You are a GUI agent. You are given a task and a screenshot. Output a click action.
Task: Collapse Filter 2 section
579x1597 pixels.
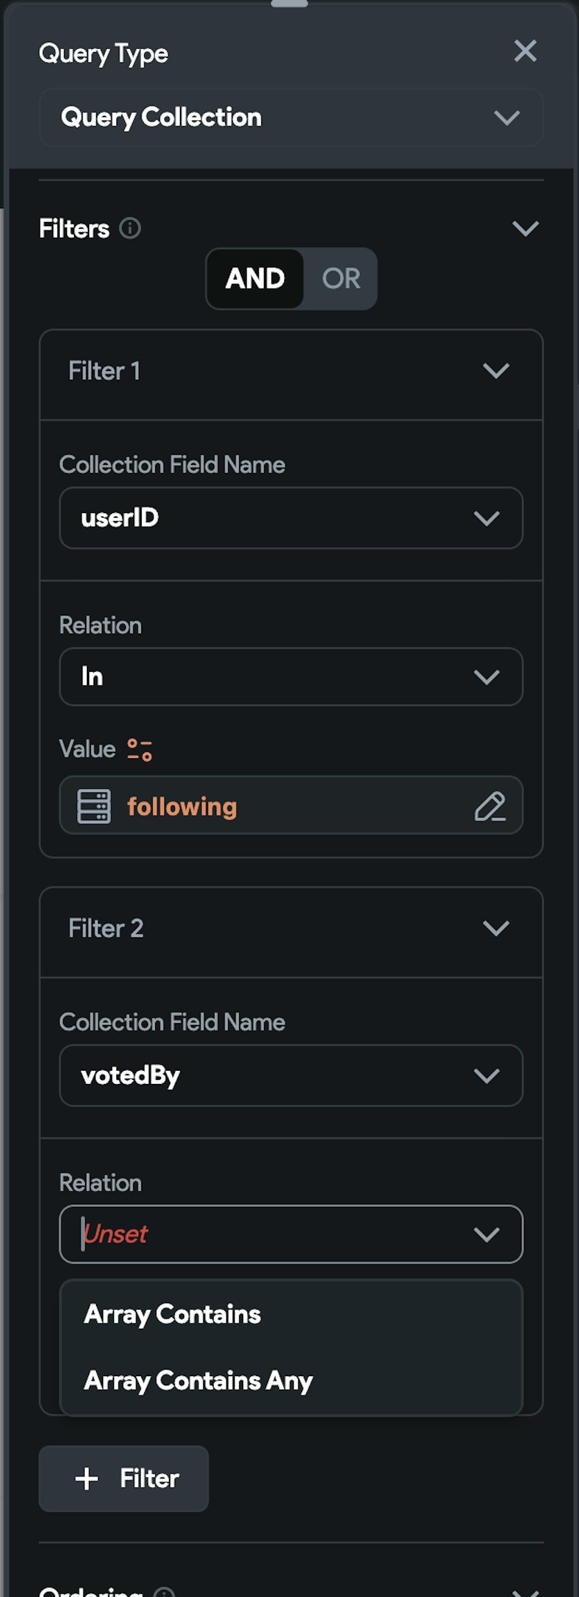click(496, 928)
